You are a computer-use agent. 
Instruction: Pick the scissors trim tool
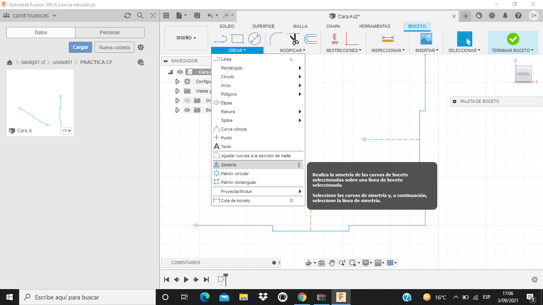(x=294, y=39)
